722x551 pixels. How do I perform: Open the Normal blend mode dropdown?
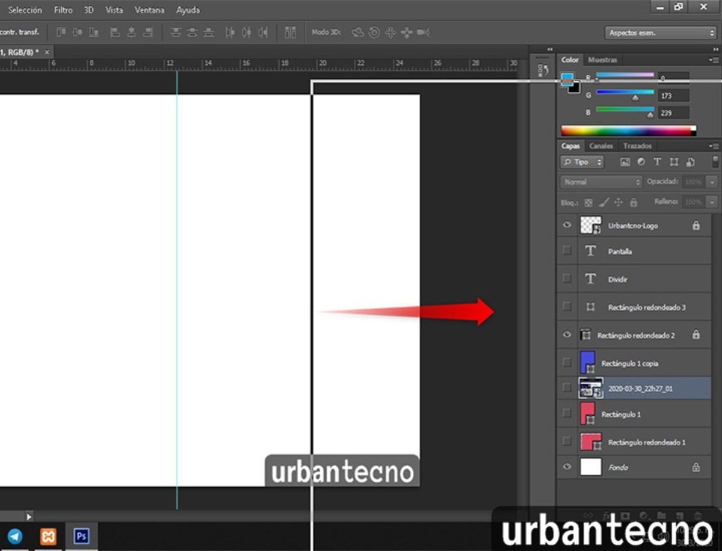tap(601, 182)
